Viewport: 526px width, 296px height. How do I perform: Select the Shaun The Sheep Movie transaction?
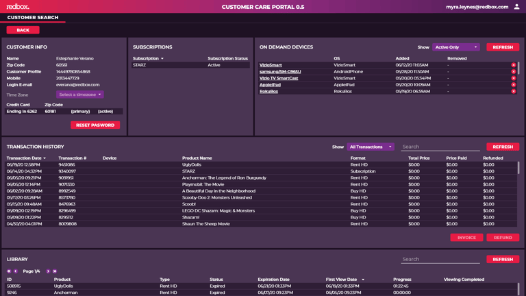tap(261, 224)
